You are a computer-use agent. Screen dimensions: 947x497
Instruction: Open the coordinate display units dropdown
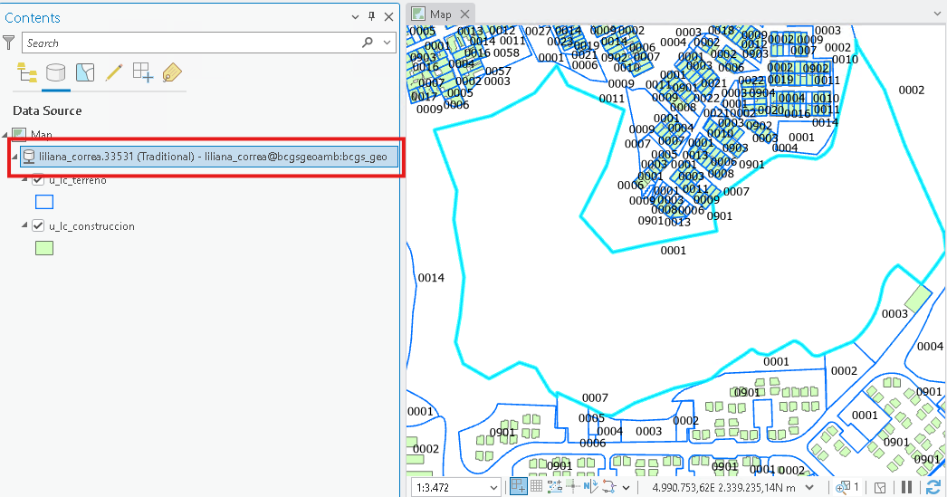tap(809, 487)
